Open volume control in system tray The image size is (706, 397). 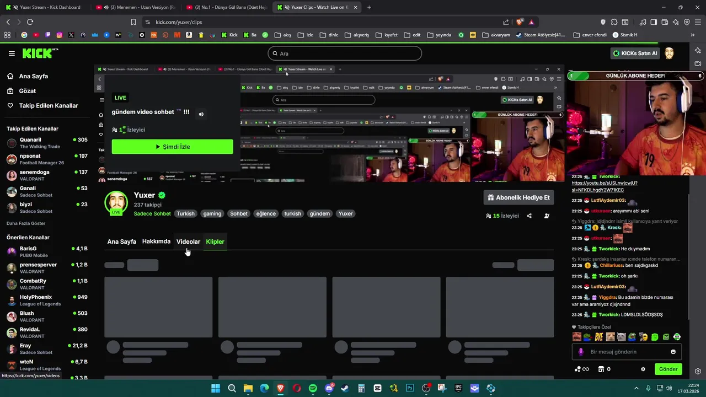(670, 388)
